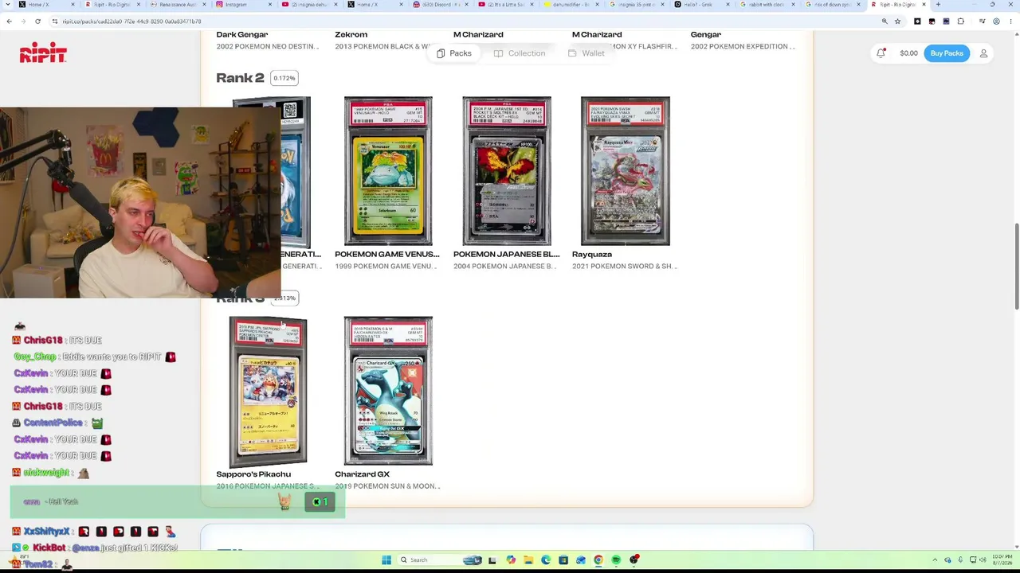Image resolution: width=1020 pixels, height=573 pixels.
Task: Open the Venusaur Holo graded card thumbnail
Action: [x=388, y=171]
